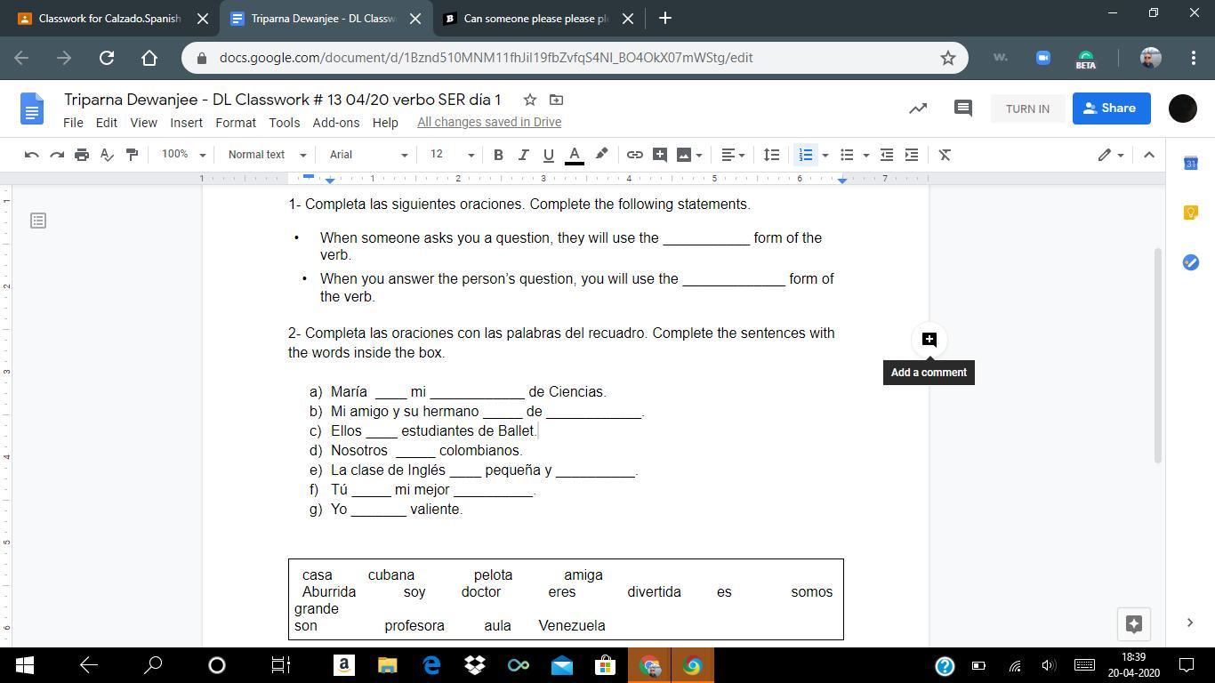Click the Print icon in toolbar
Screen dimensions: 1215x683
coord(82,155)
